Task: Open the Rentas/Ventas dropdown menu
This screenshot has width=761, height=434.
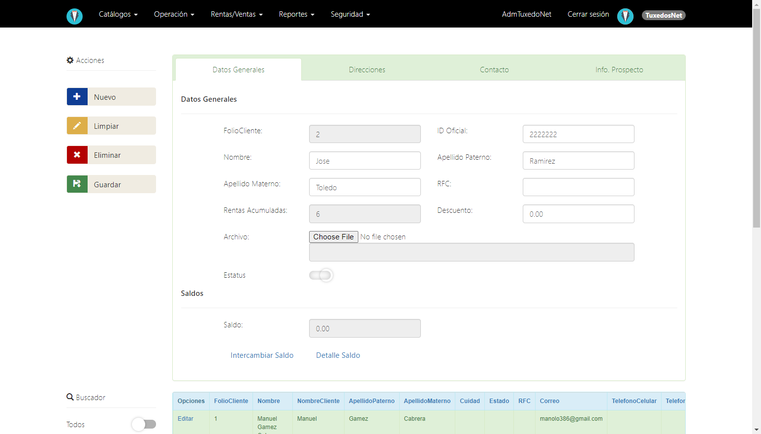Action: pyautogui.click(x=237, y=14)
